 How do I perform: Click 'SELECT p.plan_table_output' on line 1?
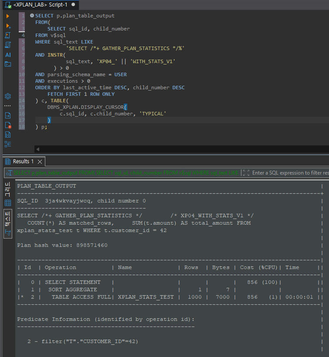click(75, 16)
